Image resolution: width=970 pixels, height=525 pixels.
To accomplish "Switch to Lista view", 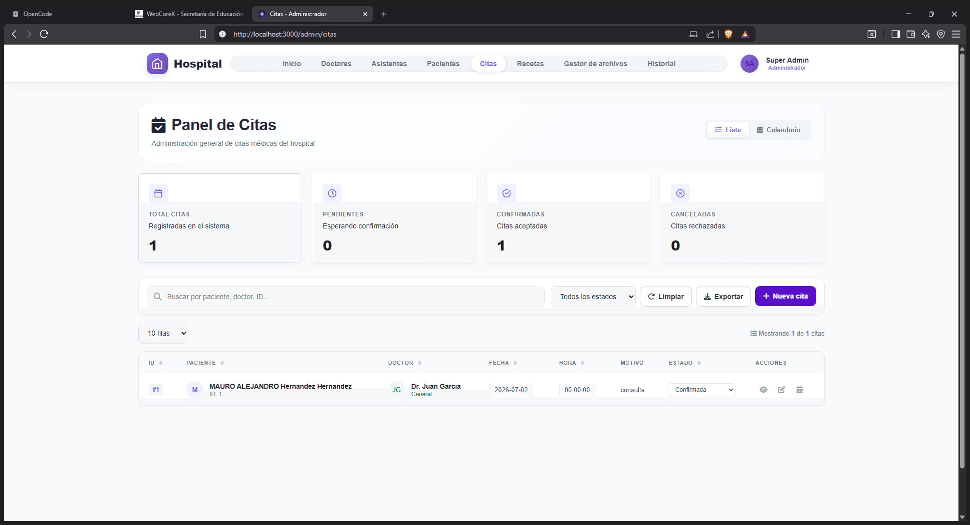I will pos(728,130).
